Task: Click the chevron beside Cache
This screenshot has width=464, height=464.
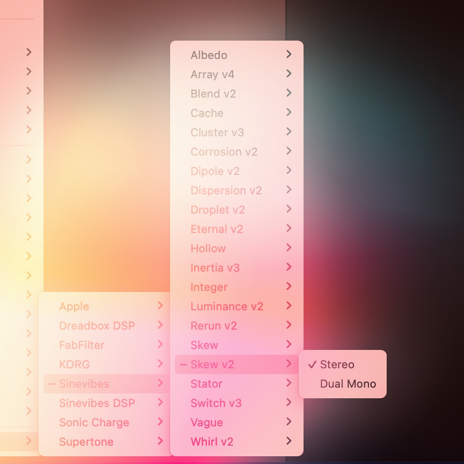Action: [x=289, y=112]
